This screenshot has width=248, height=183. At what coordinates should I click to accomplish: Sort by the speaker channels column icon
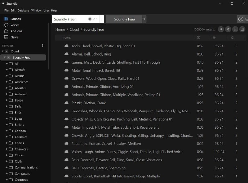pos(232,38)
